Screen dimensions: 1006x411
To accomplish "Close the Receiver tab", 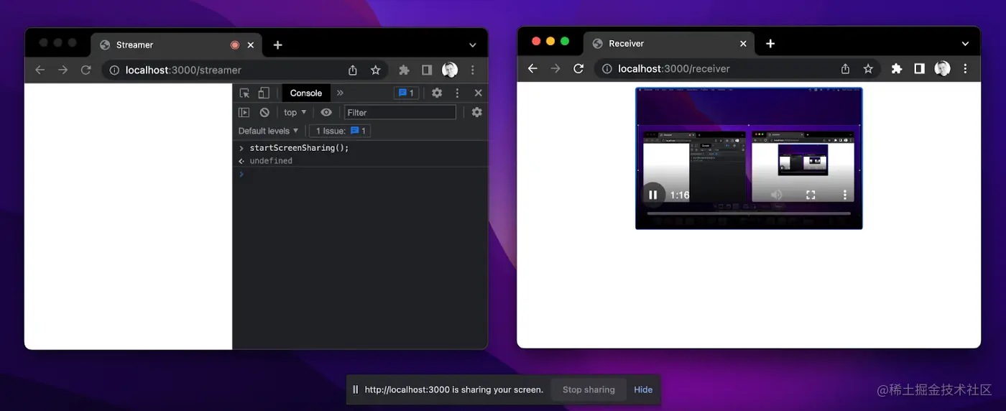I will (743, 43).
